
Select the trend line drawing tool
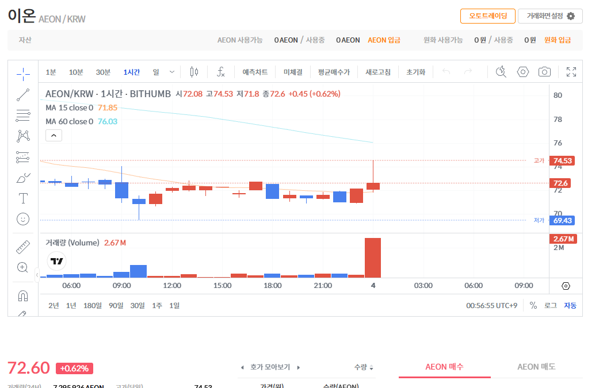tap(23, 94)
